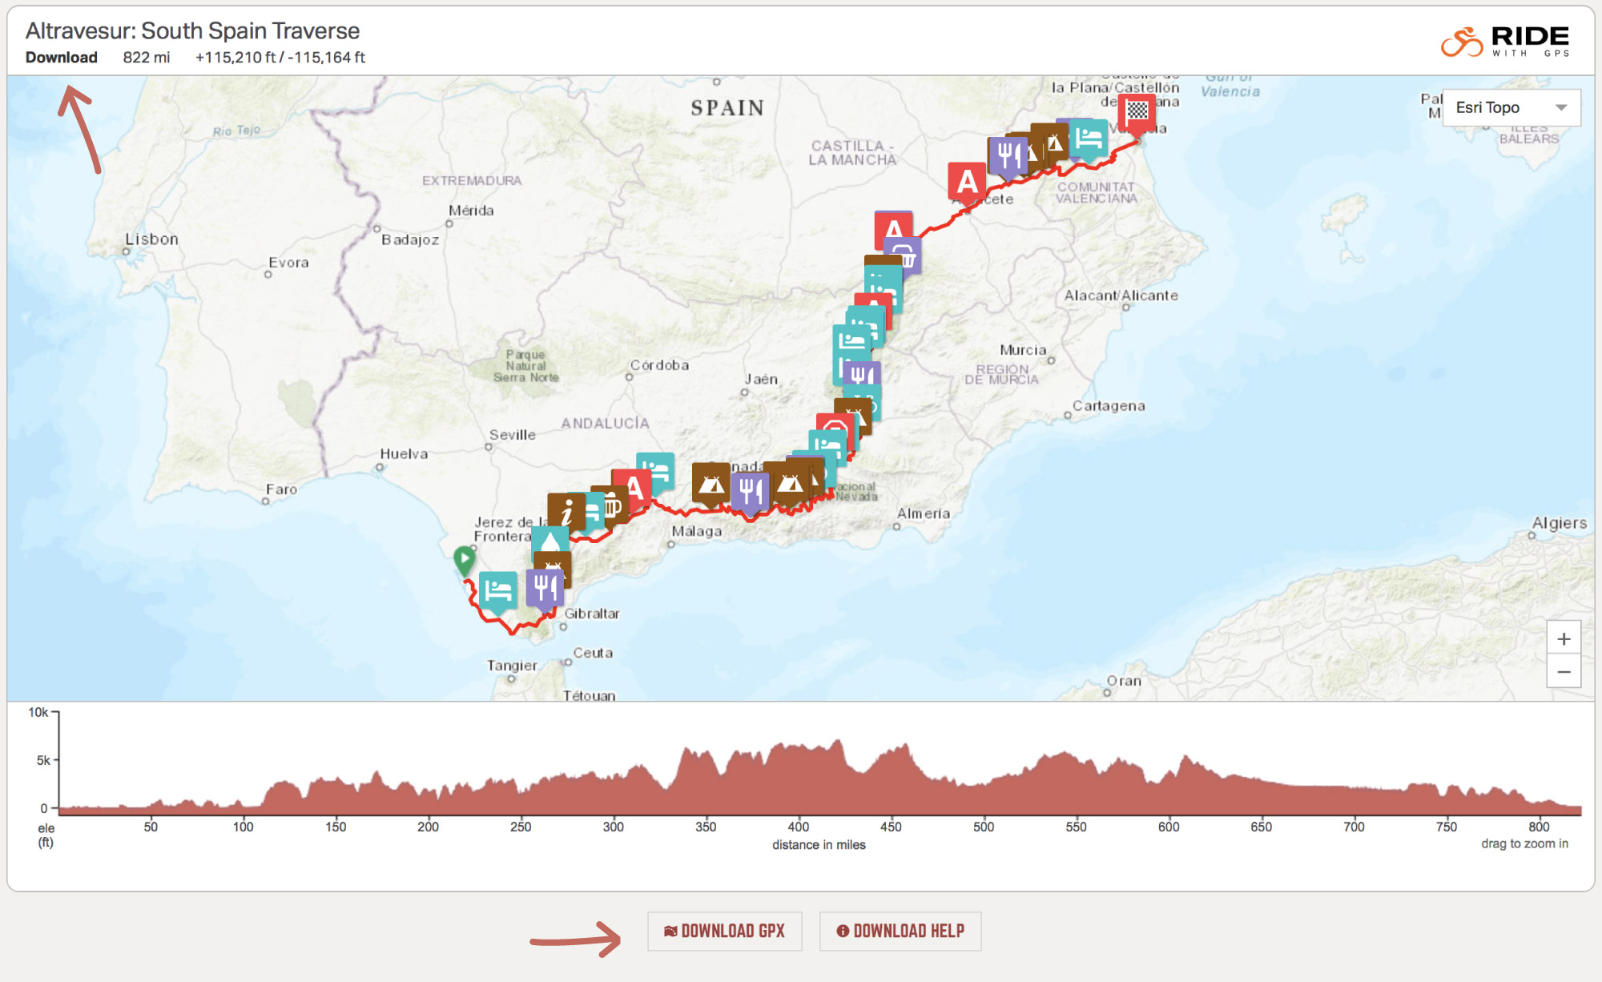Click the route title Altravesur: South Spain Traverse

(192, 30)
